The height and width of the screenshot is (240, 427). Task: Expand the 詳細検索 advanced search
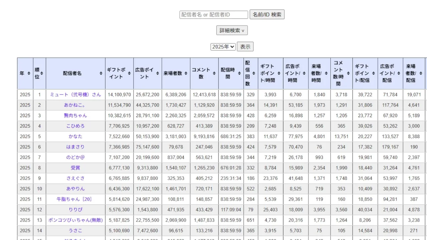point(232,30)
